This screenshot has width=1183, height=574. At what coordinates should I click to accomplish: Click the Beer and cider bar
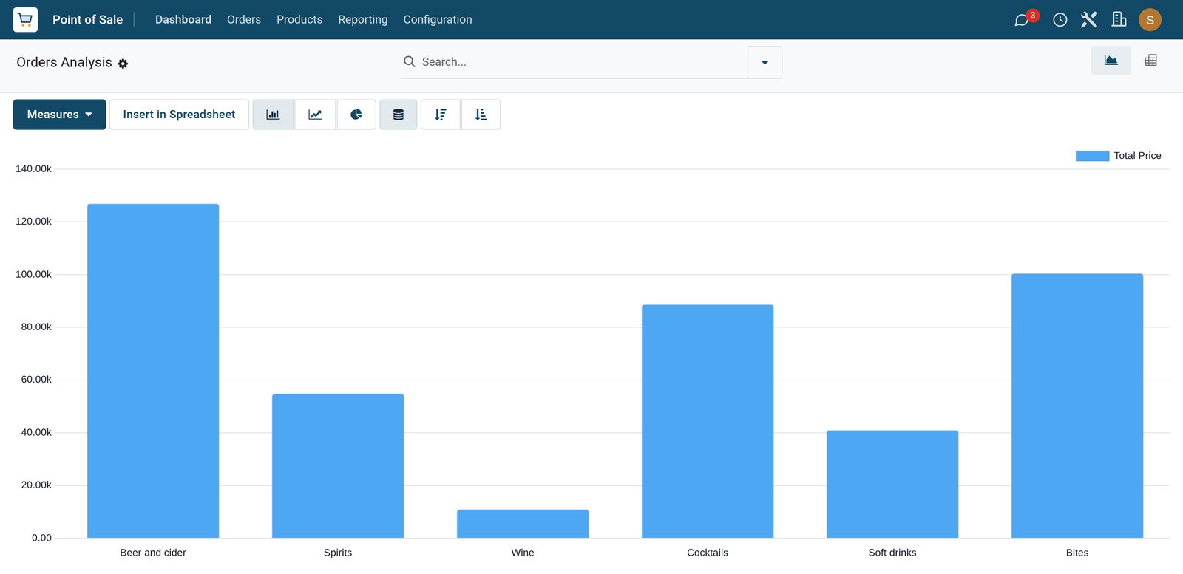153,371
